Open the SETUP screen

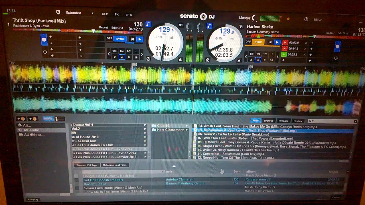coord(318,20)
